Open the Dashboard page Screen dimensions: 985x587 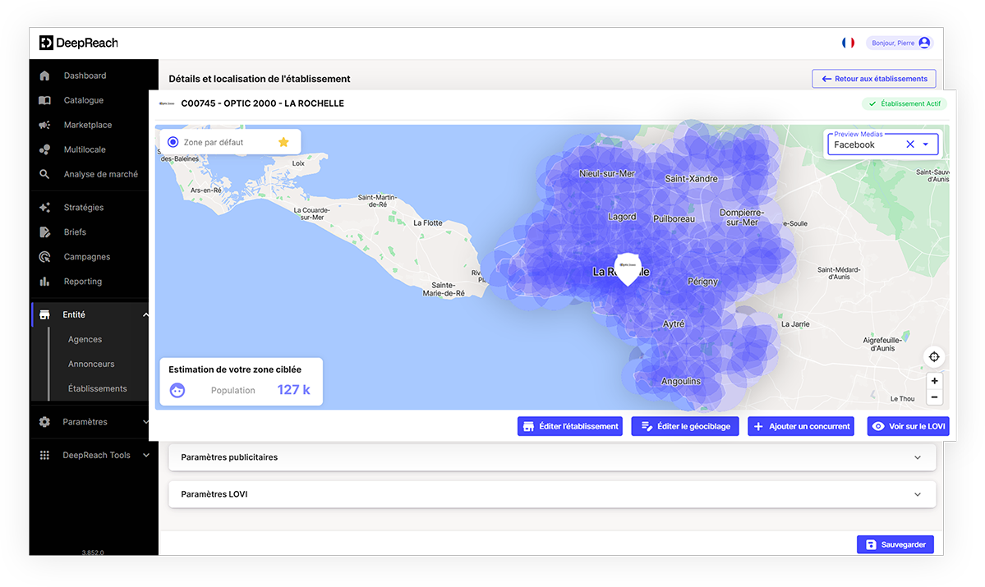pyautogui.click(x=85, y=76)
